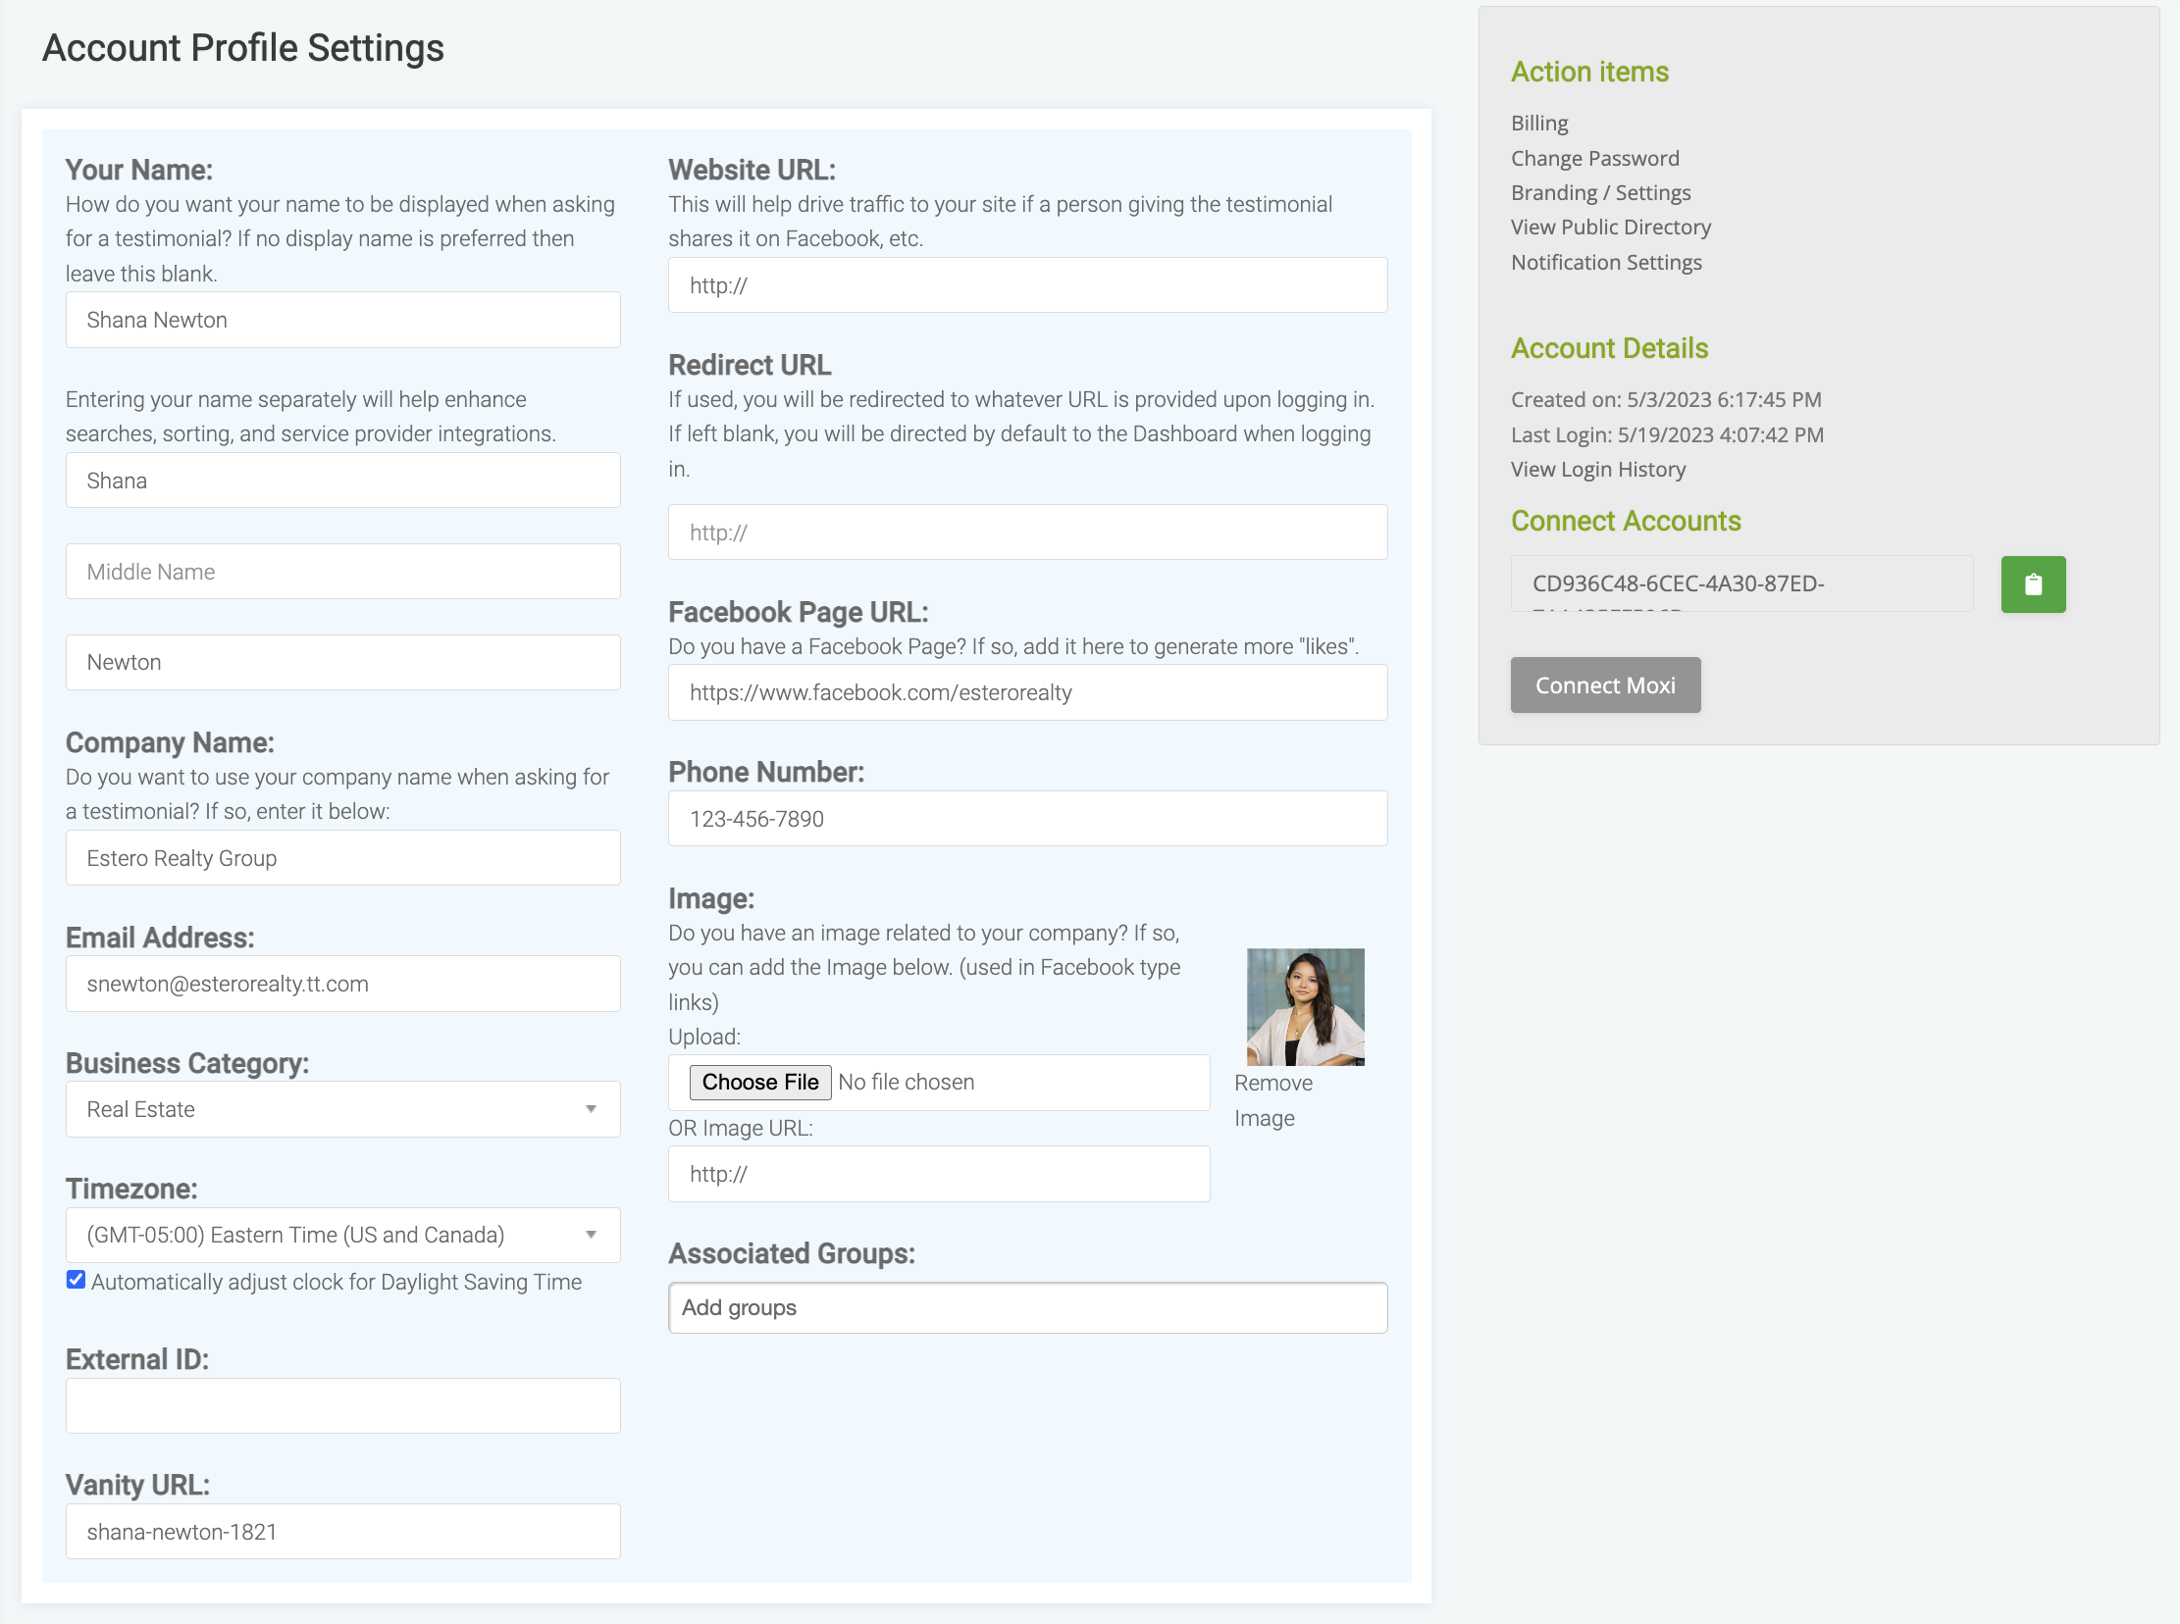Click View Public Directory
This screenshot has width=2180, height=1624.
pos(1610,228)
